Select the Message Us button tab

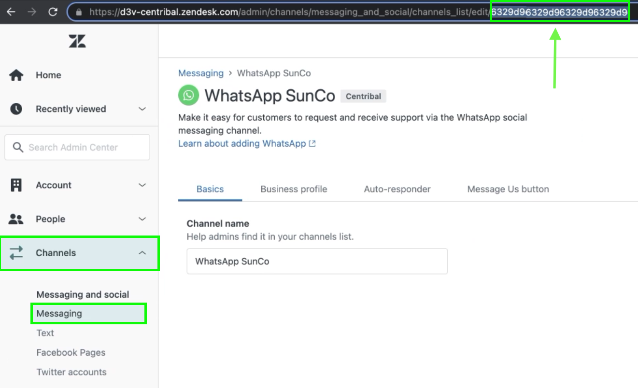(x=508, y=189)
